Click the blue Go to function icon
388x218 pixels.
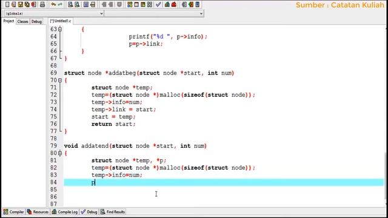click(86, 4)
